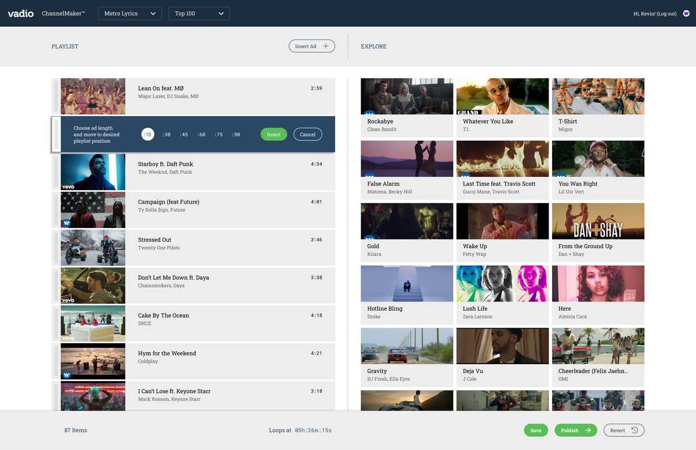This screenshot has width=696, height=450.
Task: Select :60 ad length
Action: [201, 135]
